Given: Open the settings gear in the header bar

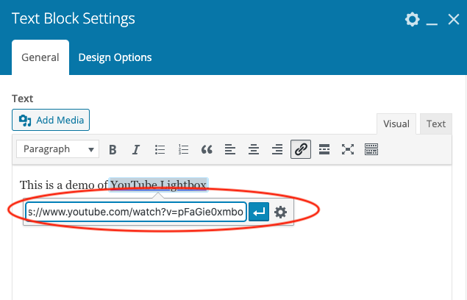Looking at the screenshot, I should [412, 19].
